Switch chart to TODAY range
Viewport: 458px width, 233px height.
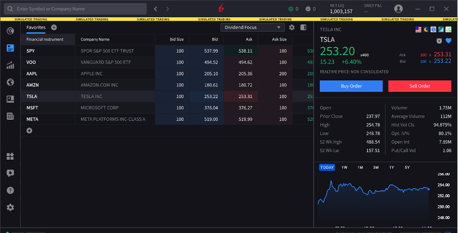coord(327,167)
